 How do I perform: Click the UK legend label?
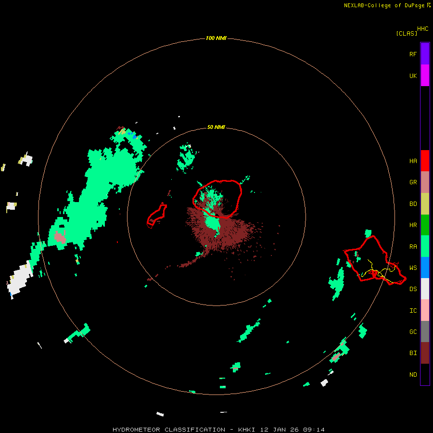pos(413,76)
